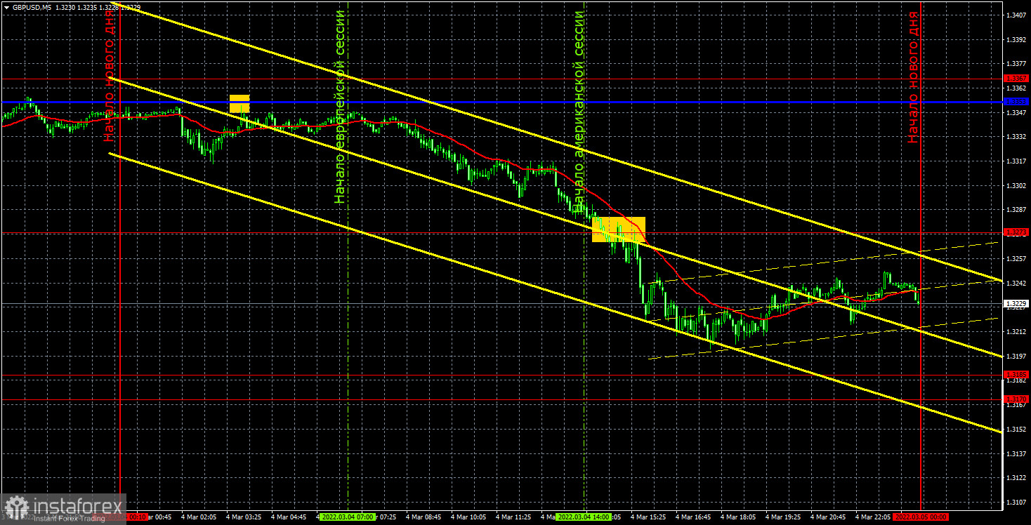Click the 4 Mar 03:25 time label
This screenshot has height=525, width=1031.
[244, 517]
